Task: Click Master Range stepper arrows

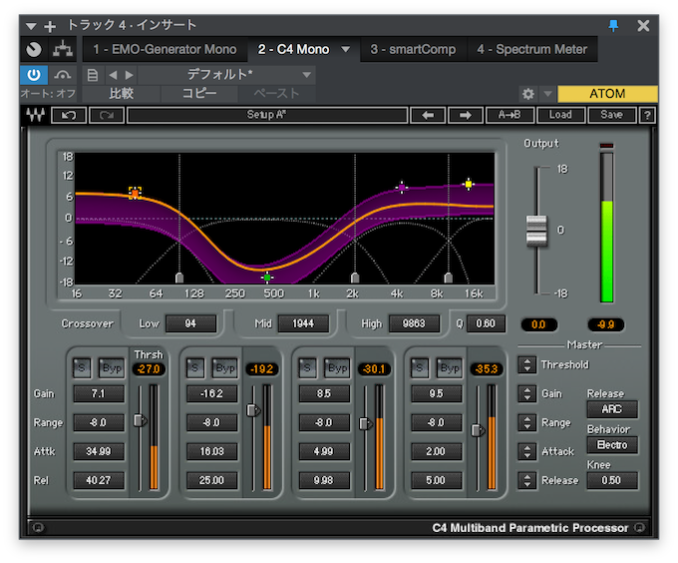Action: click(x=526, y=423)
